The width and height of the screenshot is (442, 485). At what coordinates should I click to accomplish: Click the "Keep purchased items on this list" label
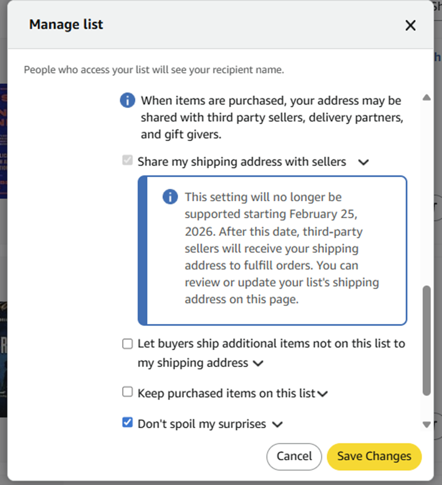point(226,393)
